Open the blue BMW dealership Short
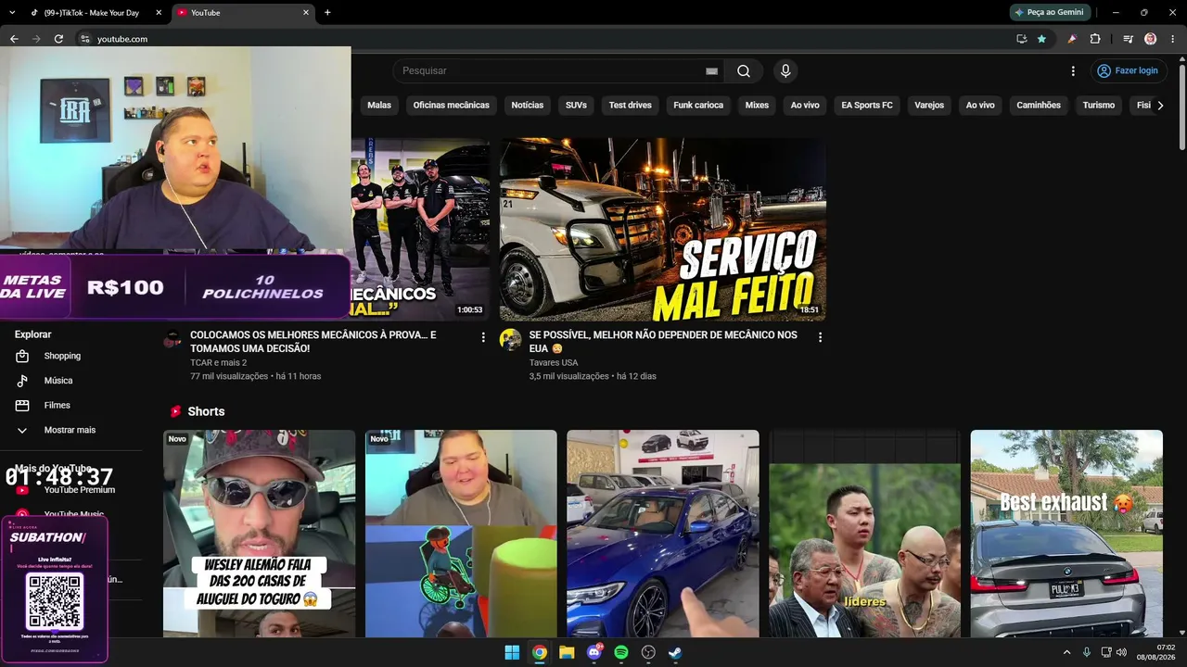The height and width of the screenshot is (667, 1187). [x=663, y=534]
